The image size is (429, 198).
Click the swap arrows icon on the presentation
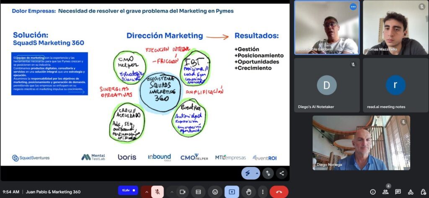pos(268,173)
